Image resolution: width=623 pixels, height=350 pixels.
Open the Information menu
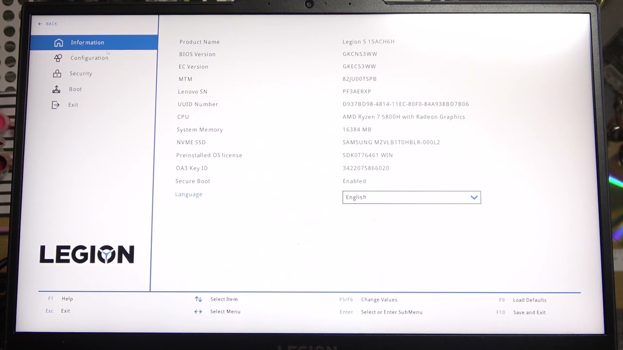94,42
